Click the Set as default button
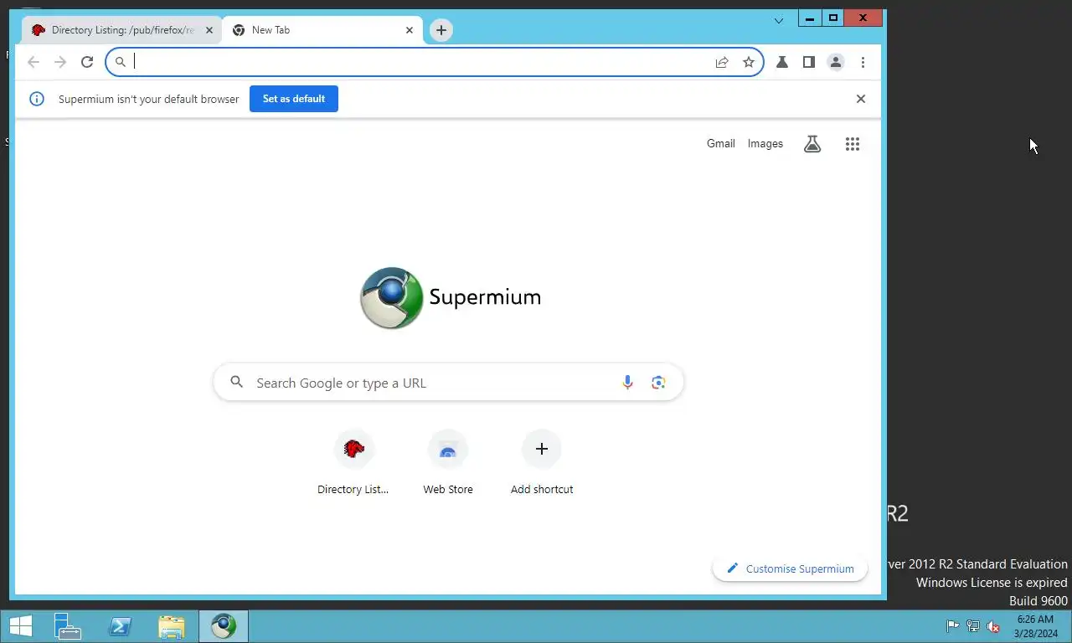The width and height of the screenshot is (1072, 643). point(294,99)
